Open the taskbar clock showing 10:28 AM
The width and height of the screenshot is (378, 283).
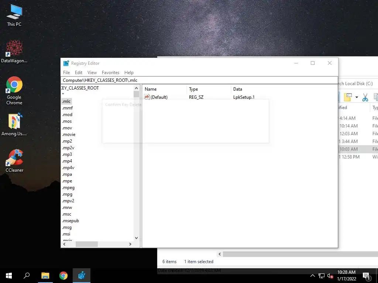(x=346, y=276)
